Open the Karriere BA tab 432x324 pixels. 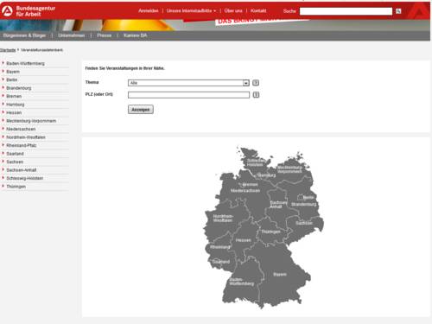(x=136, y=35)
